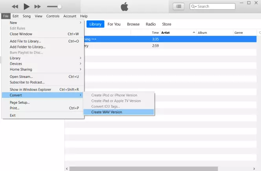Image resolution: width=261 pixels, height=171 pixels.
Task: Click Create WAV Version
Action: click(x=119, y=112)
